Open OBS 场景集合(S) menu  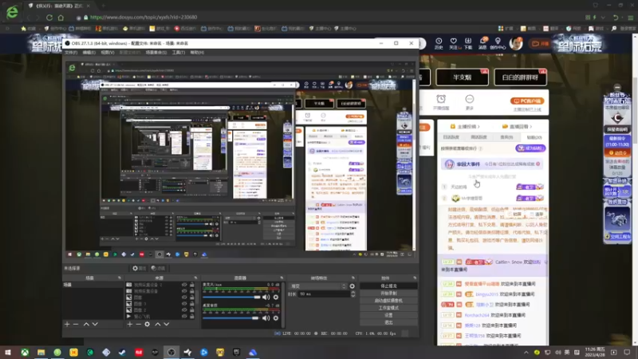[156, 53]
